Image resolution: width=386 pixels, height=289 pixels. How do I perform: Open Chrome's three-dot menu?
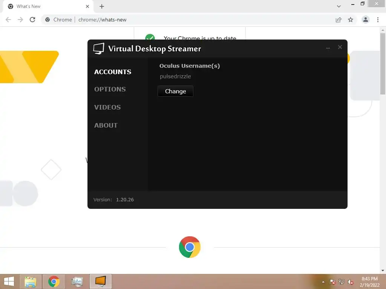(x=378, y=20)
